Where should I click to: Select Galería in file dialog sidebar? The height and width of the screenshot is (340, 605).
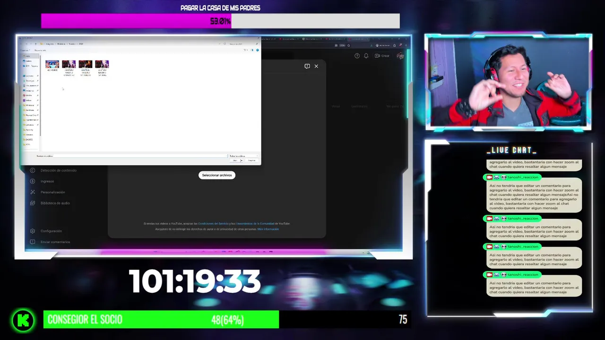pos(28,61)
